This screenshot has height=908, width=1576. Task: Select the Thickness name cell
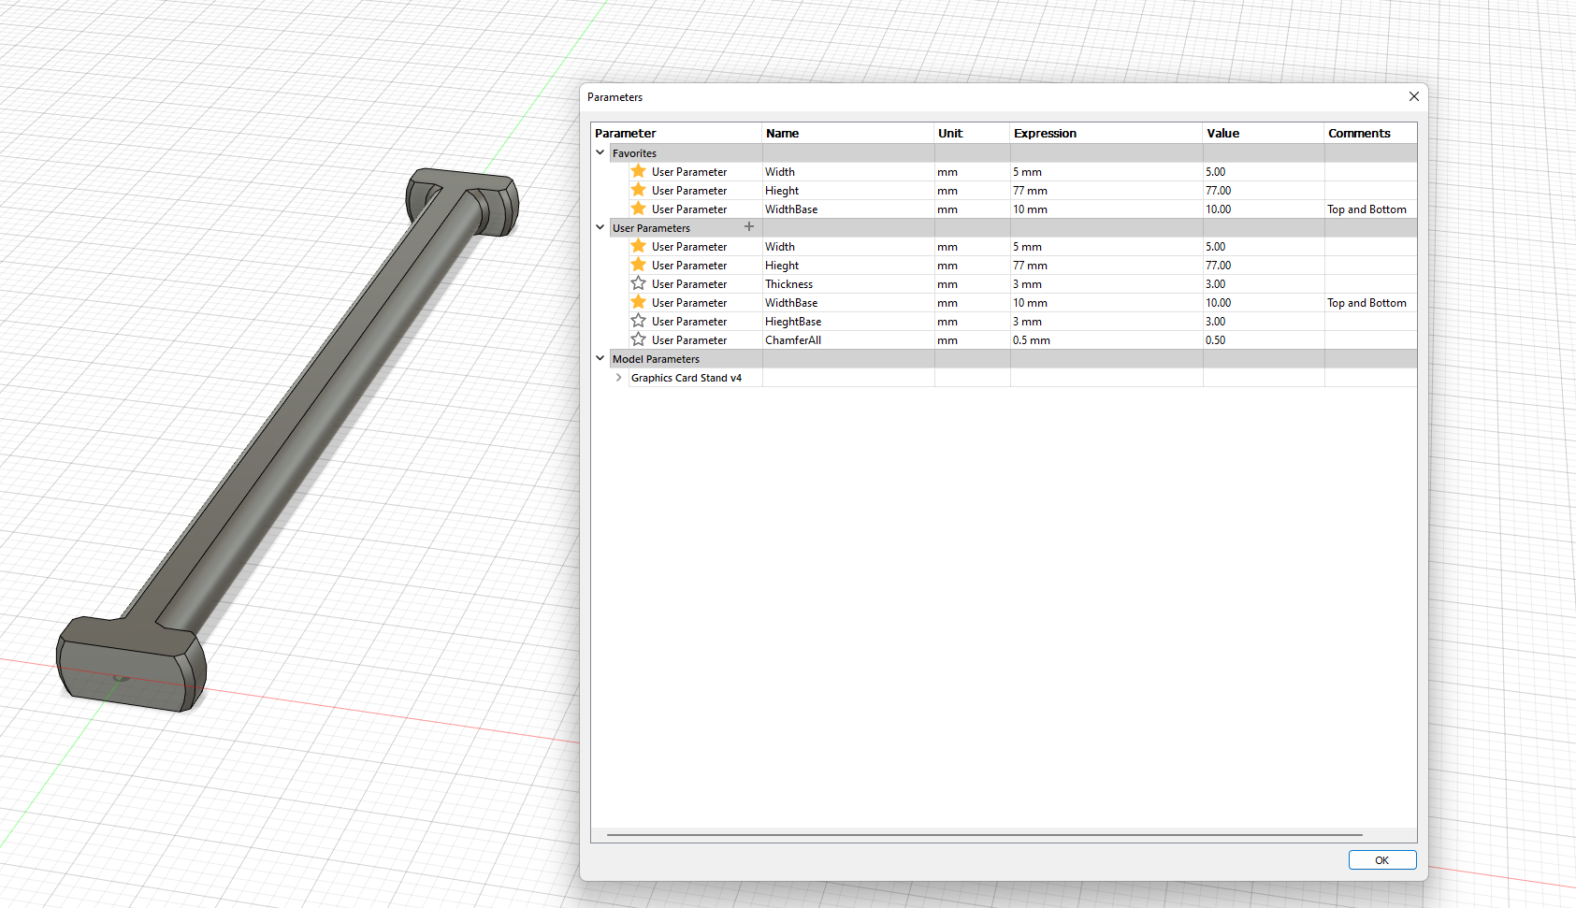848,284
